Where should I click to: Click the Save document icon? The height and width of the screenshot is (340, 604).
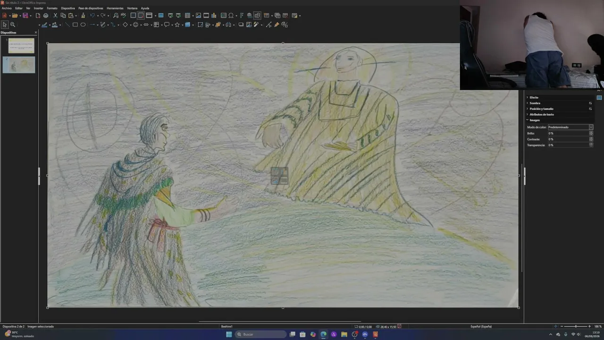tap(25, 16)
